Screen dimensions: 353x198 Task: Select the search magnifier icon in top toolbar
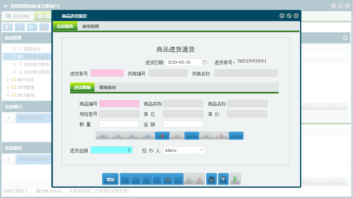click(x=7, y=27)
